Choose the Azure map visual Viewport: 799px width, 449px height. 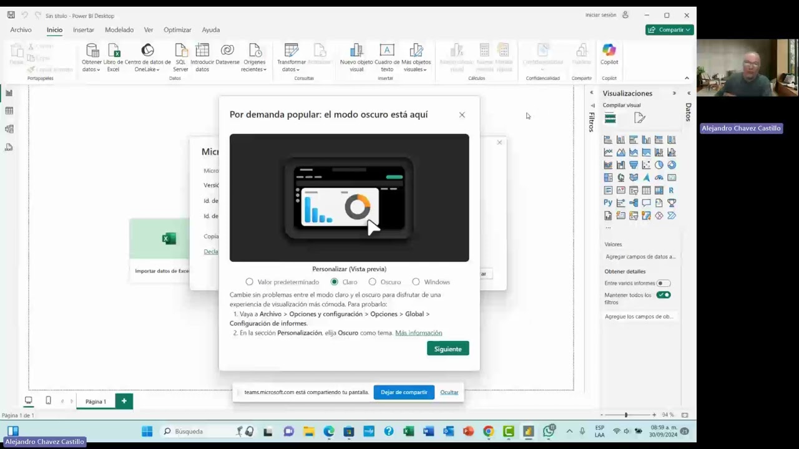pyautogui.click(x=646, y=178)
